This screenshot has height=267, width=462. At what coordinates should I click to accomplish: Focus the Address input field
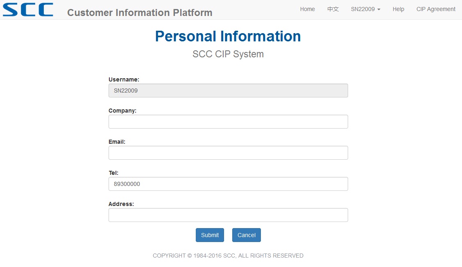(228, 215)
